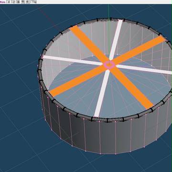Image resolution: width=172 pixels, height=172 pixels.
Task: Select the upper-right orange spoke
Action: (139, 50)
